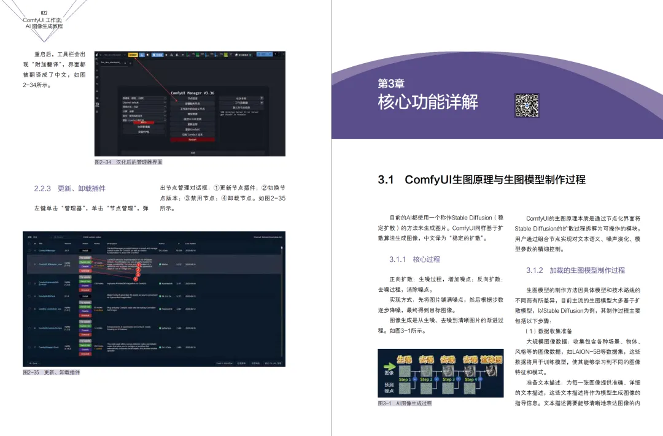The height and width of the screenshot is (436, 663).
Task: Click header subtitle AI 图像生成教程
Action: tap(44, 26)
